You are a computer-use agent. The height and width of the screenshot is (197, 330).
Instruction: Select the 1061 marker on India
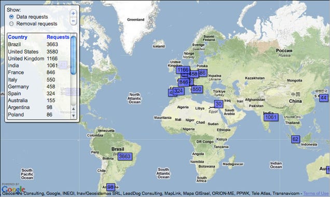point(271,117)
